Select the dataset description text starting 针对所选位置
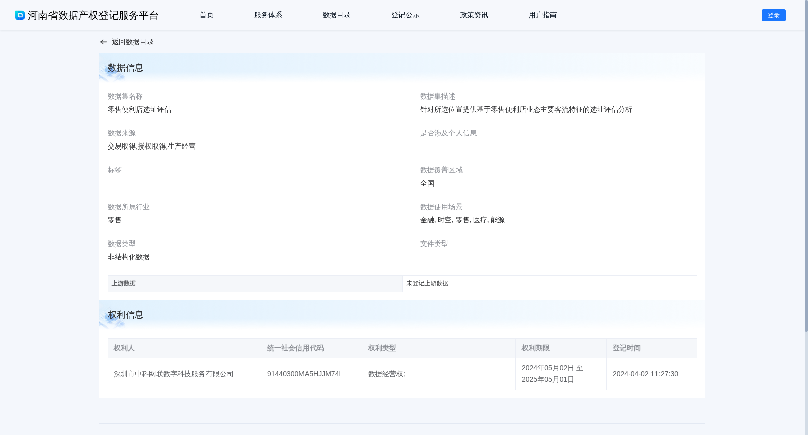 526,110
